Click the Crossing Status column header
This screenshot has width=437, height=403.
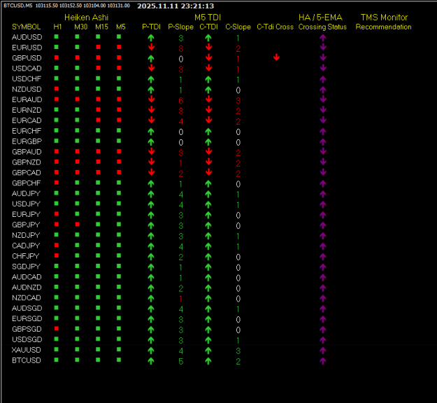tap(322, 27)
